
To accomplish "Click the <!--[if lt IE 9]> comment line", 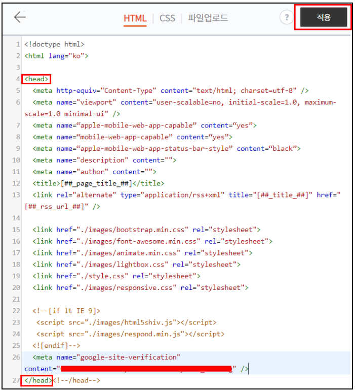I will click(x=66, y=311).
